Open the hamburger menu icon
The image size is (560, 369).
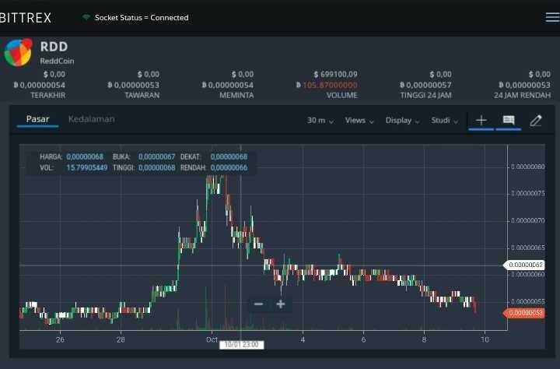pyautogui.click(x=552, y=17)
